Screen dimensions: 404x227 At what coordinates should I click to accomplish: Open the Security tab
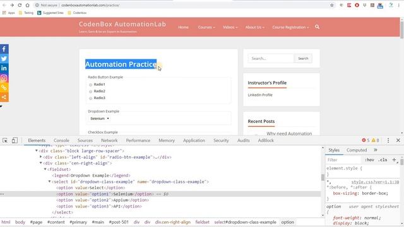[x=221, y=140]
